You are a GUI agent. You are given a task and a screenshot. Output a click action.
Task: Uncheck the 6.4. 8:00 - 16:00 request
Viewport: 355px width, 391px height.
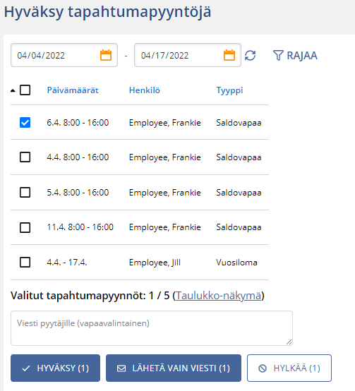click(x=25, y=122)
